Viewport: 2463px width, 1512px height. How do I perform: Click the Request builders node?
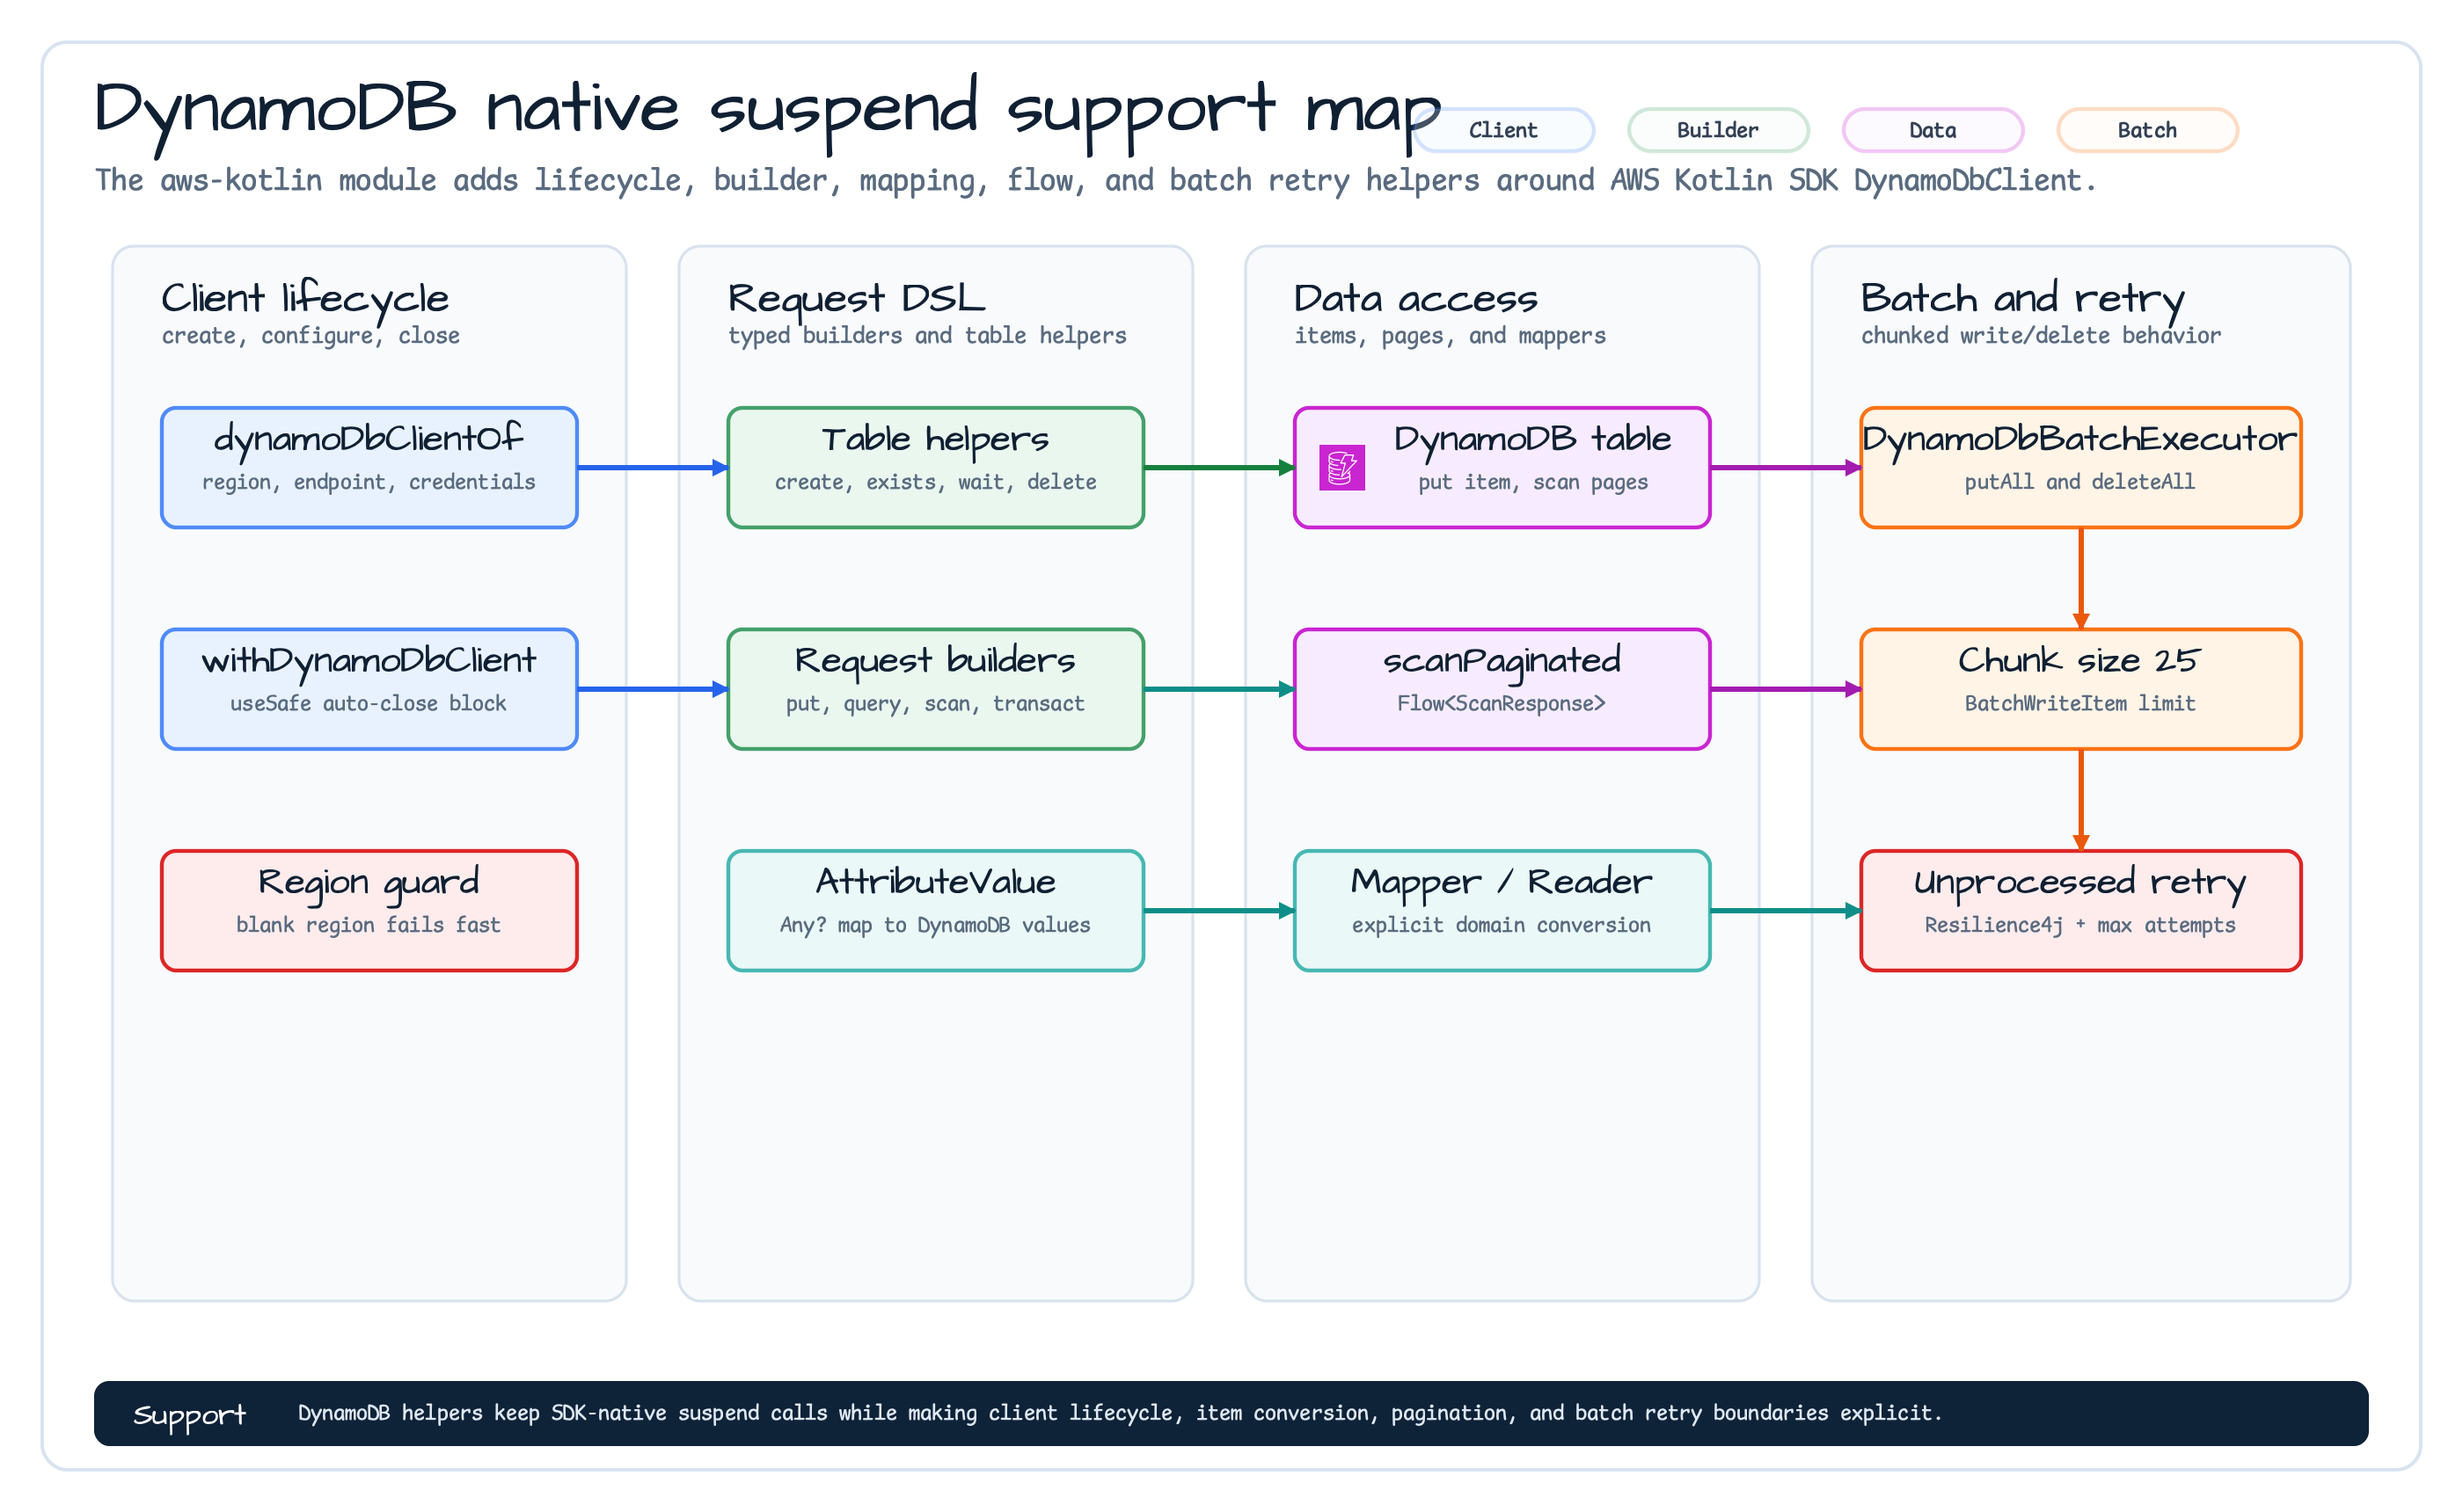click(935, 689)
